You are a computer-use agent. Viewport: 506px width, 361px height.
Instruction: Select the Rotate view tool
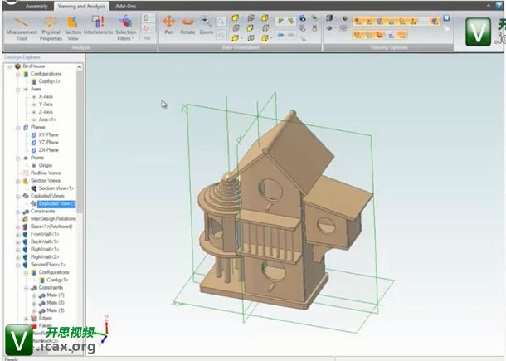coord(188,24)
